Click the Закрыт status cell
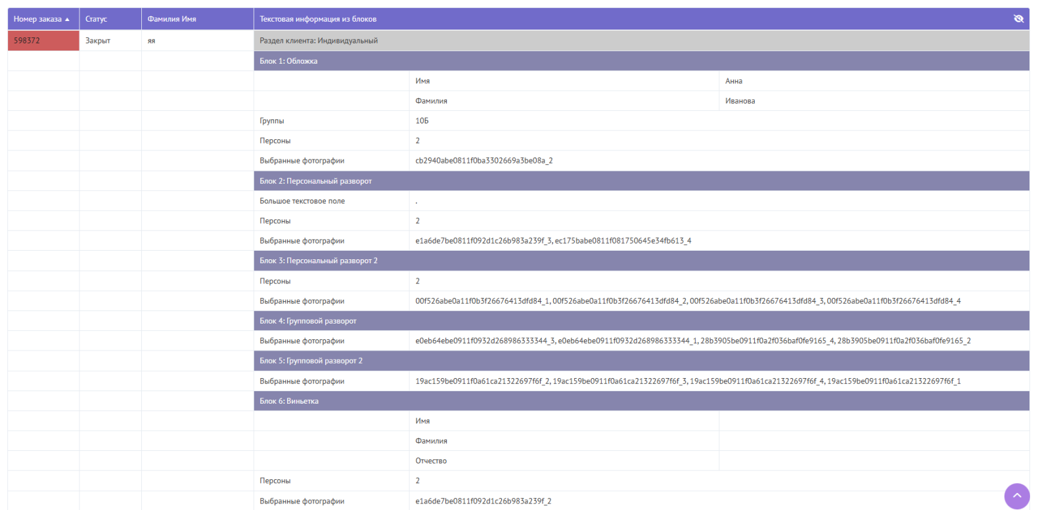This screenshot has height=510, width=1038. pyautogui.click(x=98, y=41)
